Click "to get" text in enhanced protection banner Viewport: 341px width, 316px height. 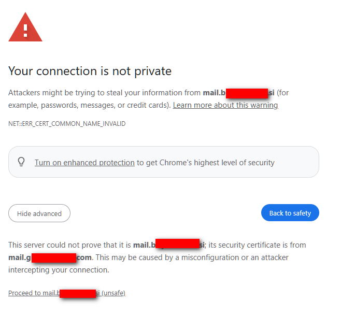point(145,163)
